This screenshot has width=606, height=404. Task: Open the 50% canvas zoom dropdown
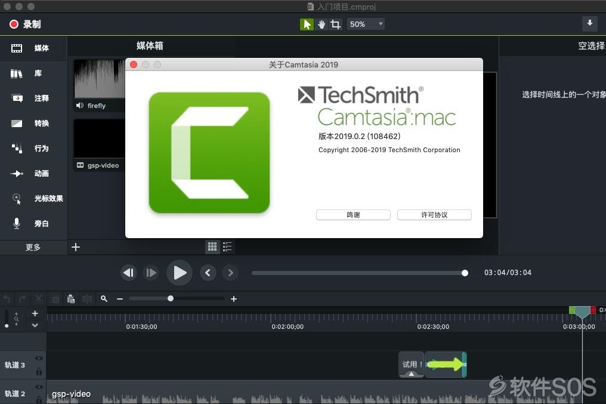coord(366,24)
